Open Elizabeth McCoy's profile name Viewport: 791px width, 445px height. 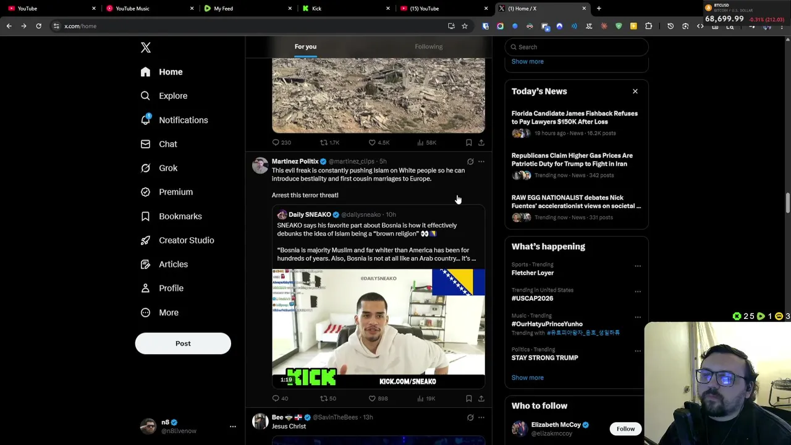tap(556, 425)
